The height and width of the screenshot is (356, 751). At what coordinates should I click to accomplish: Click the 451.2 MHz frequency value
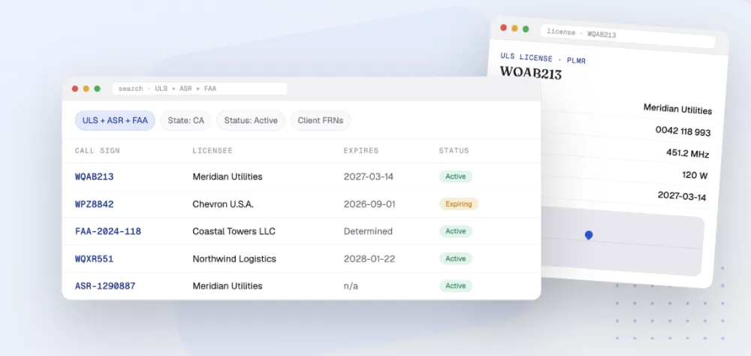click(x=687, y=153)
